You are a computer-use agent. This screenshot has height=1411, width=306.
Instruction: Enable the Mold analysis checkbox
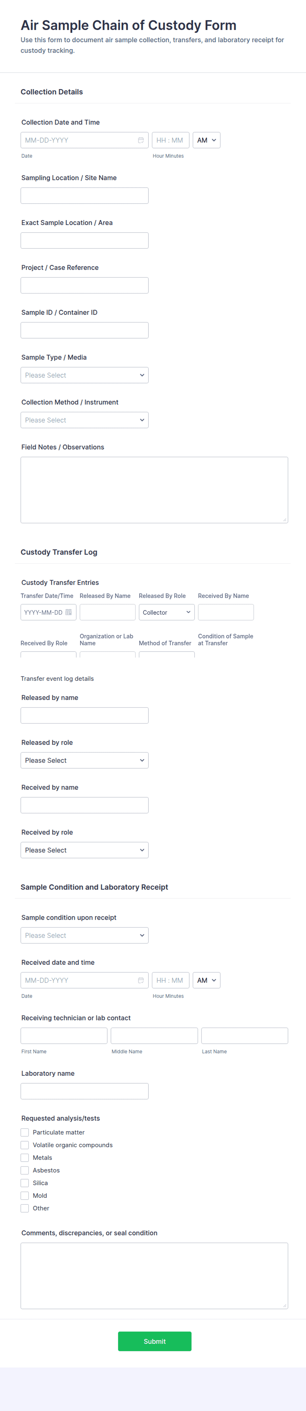pos(25,1195)
